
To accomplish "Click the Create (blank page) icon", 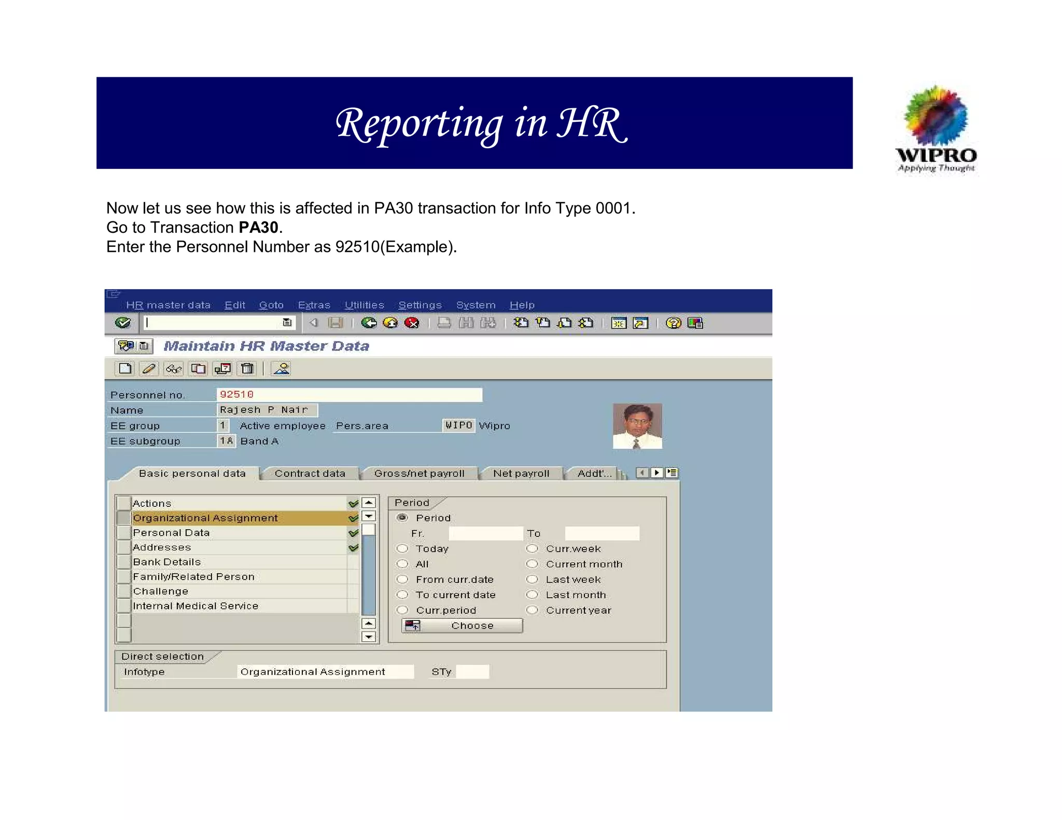I will pos(125,369).
